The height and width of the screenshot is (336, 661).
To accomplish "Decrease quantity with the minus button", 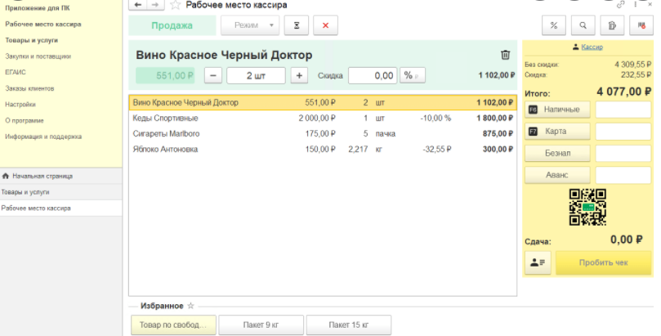I will click(213, 76).
